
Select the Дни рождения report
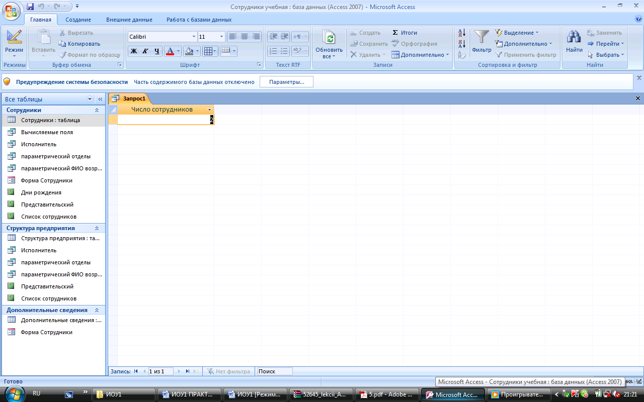pyautogui.click(x=53, y=192)
